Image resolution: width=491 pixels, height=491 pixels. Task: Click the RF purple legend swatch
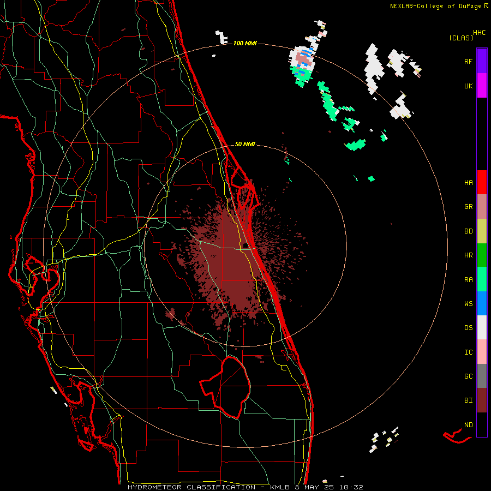click(482, 61)
